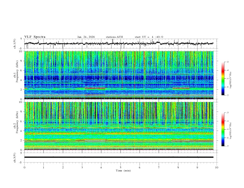The image size is (244, 188).
Task: Click the flat black ch.3 waveform trace
Action: coord(119,157)
